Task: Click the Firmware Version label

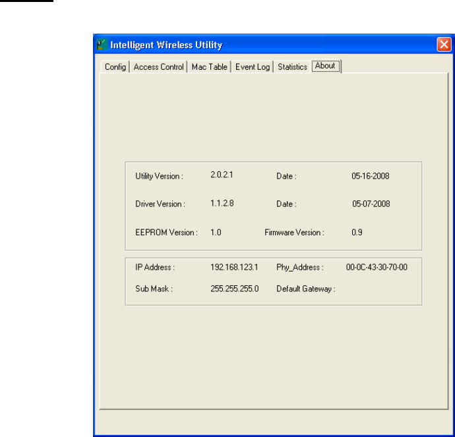Action: tap(294, 233)
